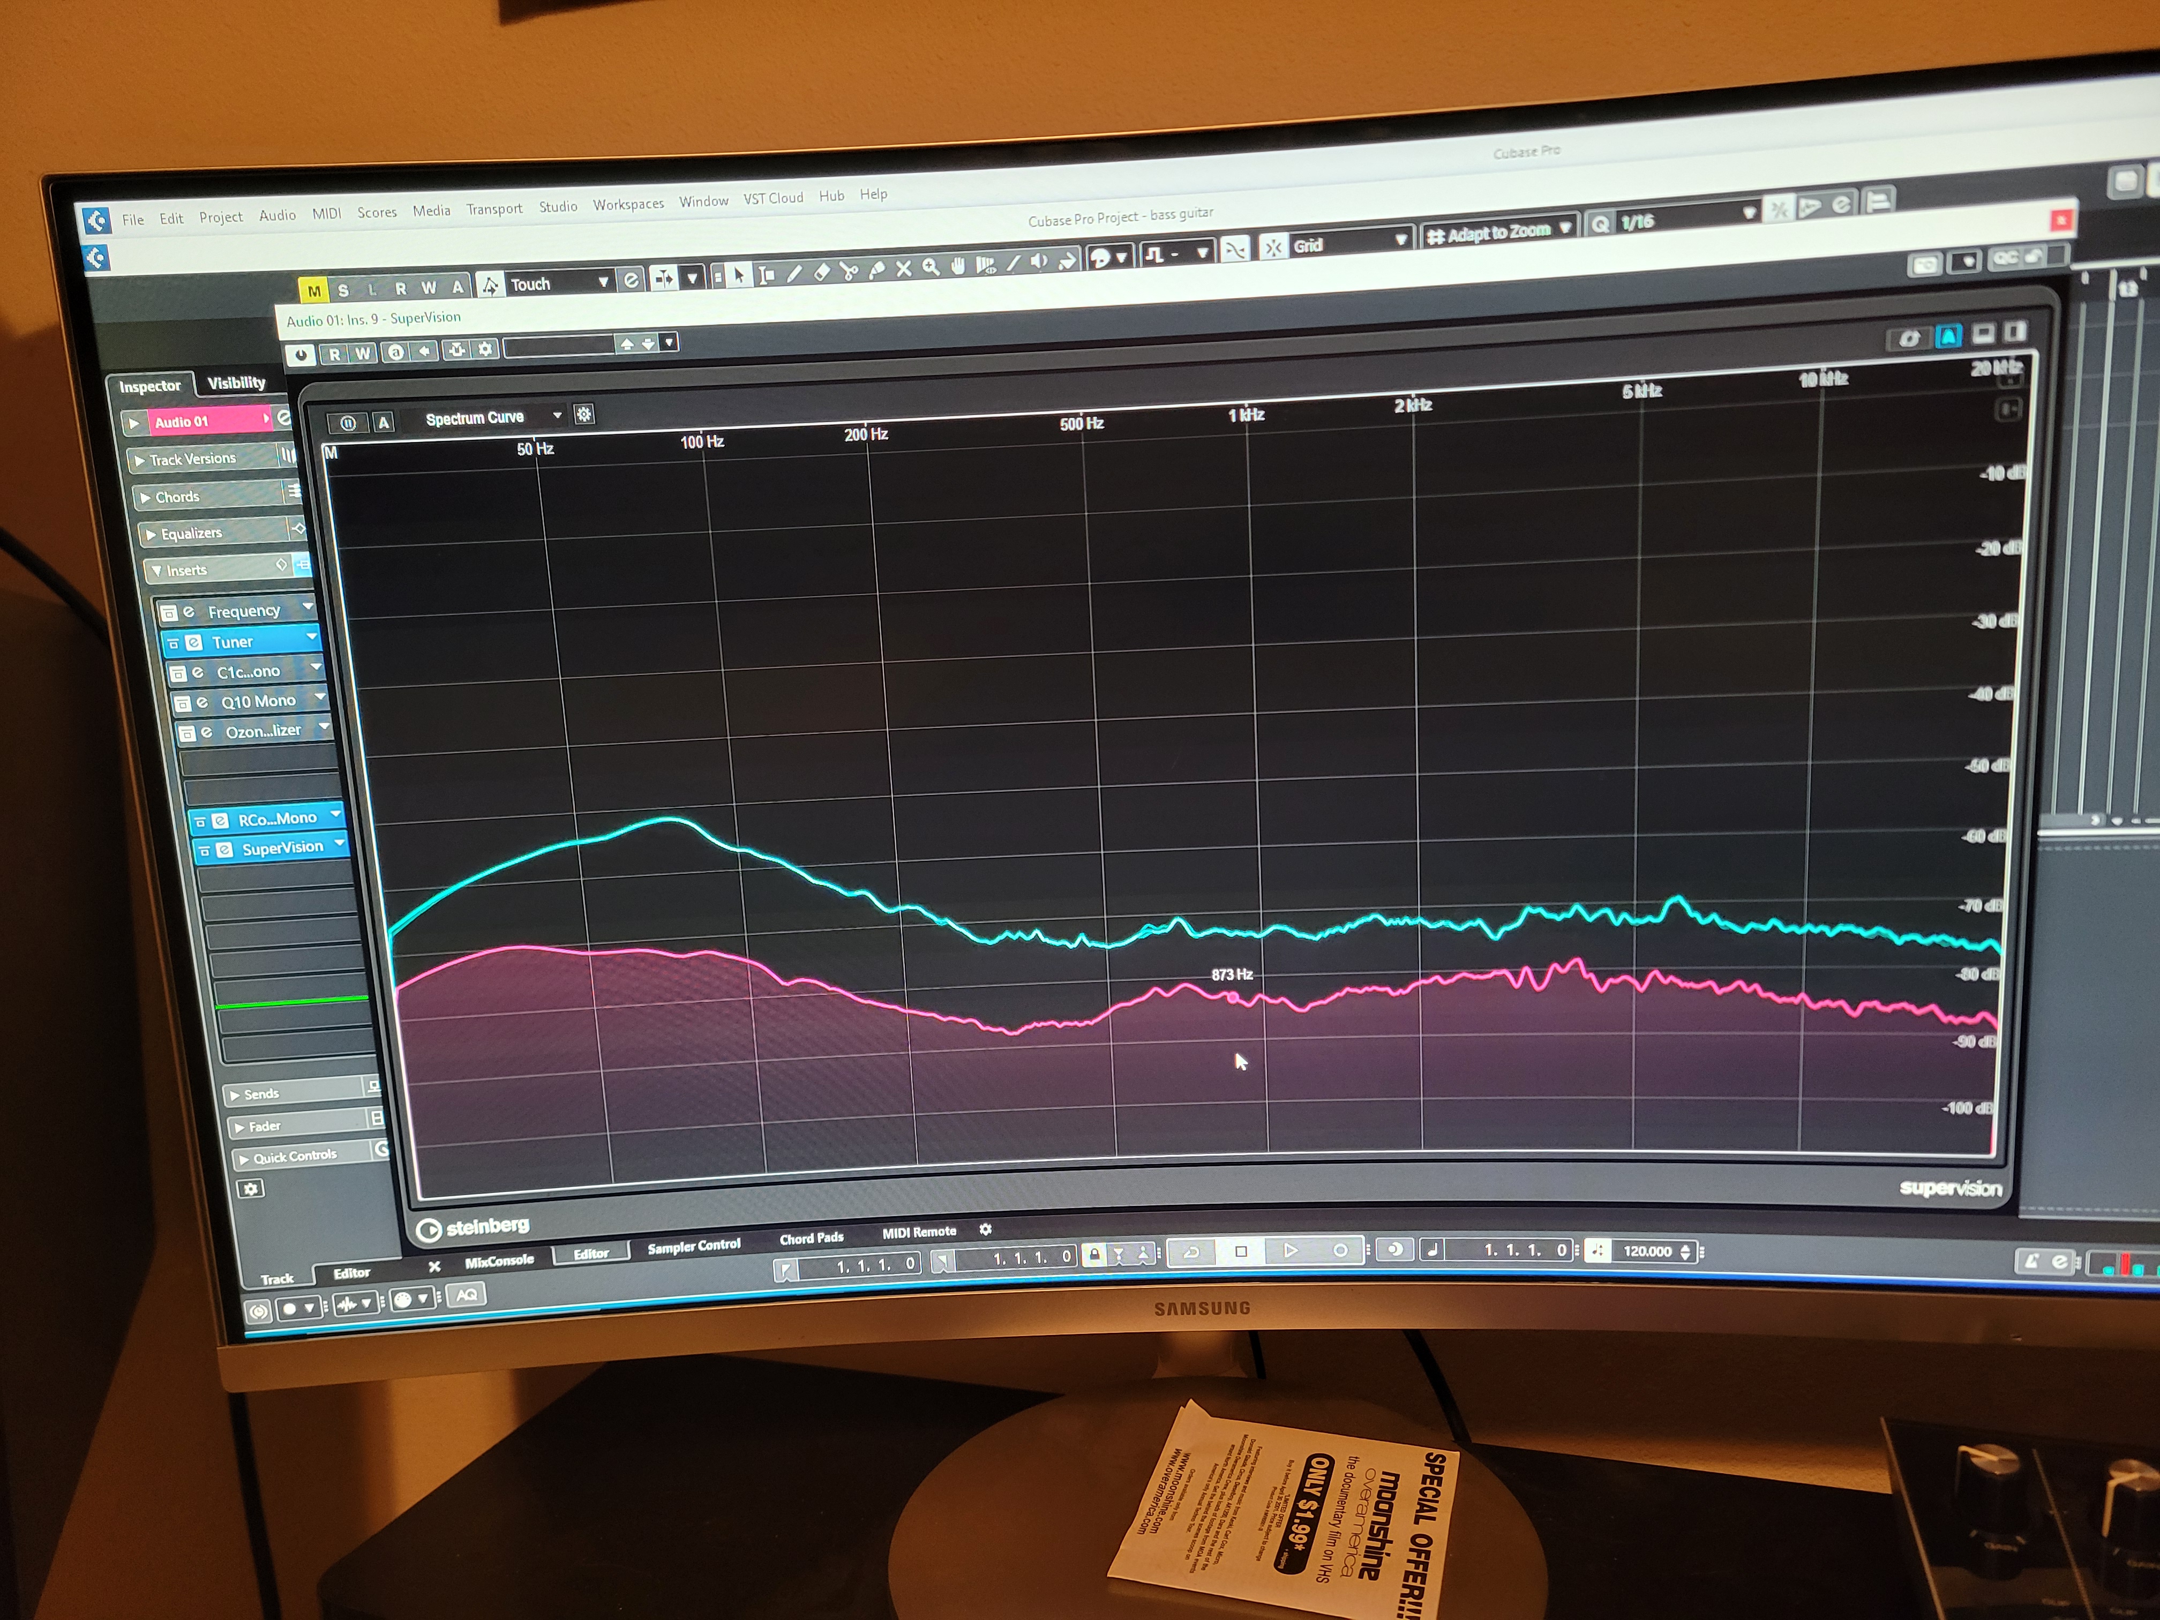Screen dimensions: 2160x1620
Task: Open the Grid snap type dropdown
Action: (1349, 243)
